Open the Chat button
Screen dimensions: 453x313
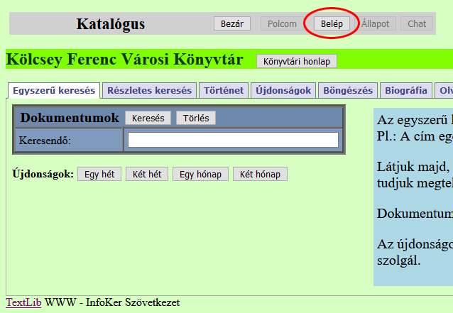tap(417, 23)
